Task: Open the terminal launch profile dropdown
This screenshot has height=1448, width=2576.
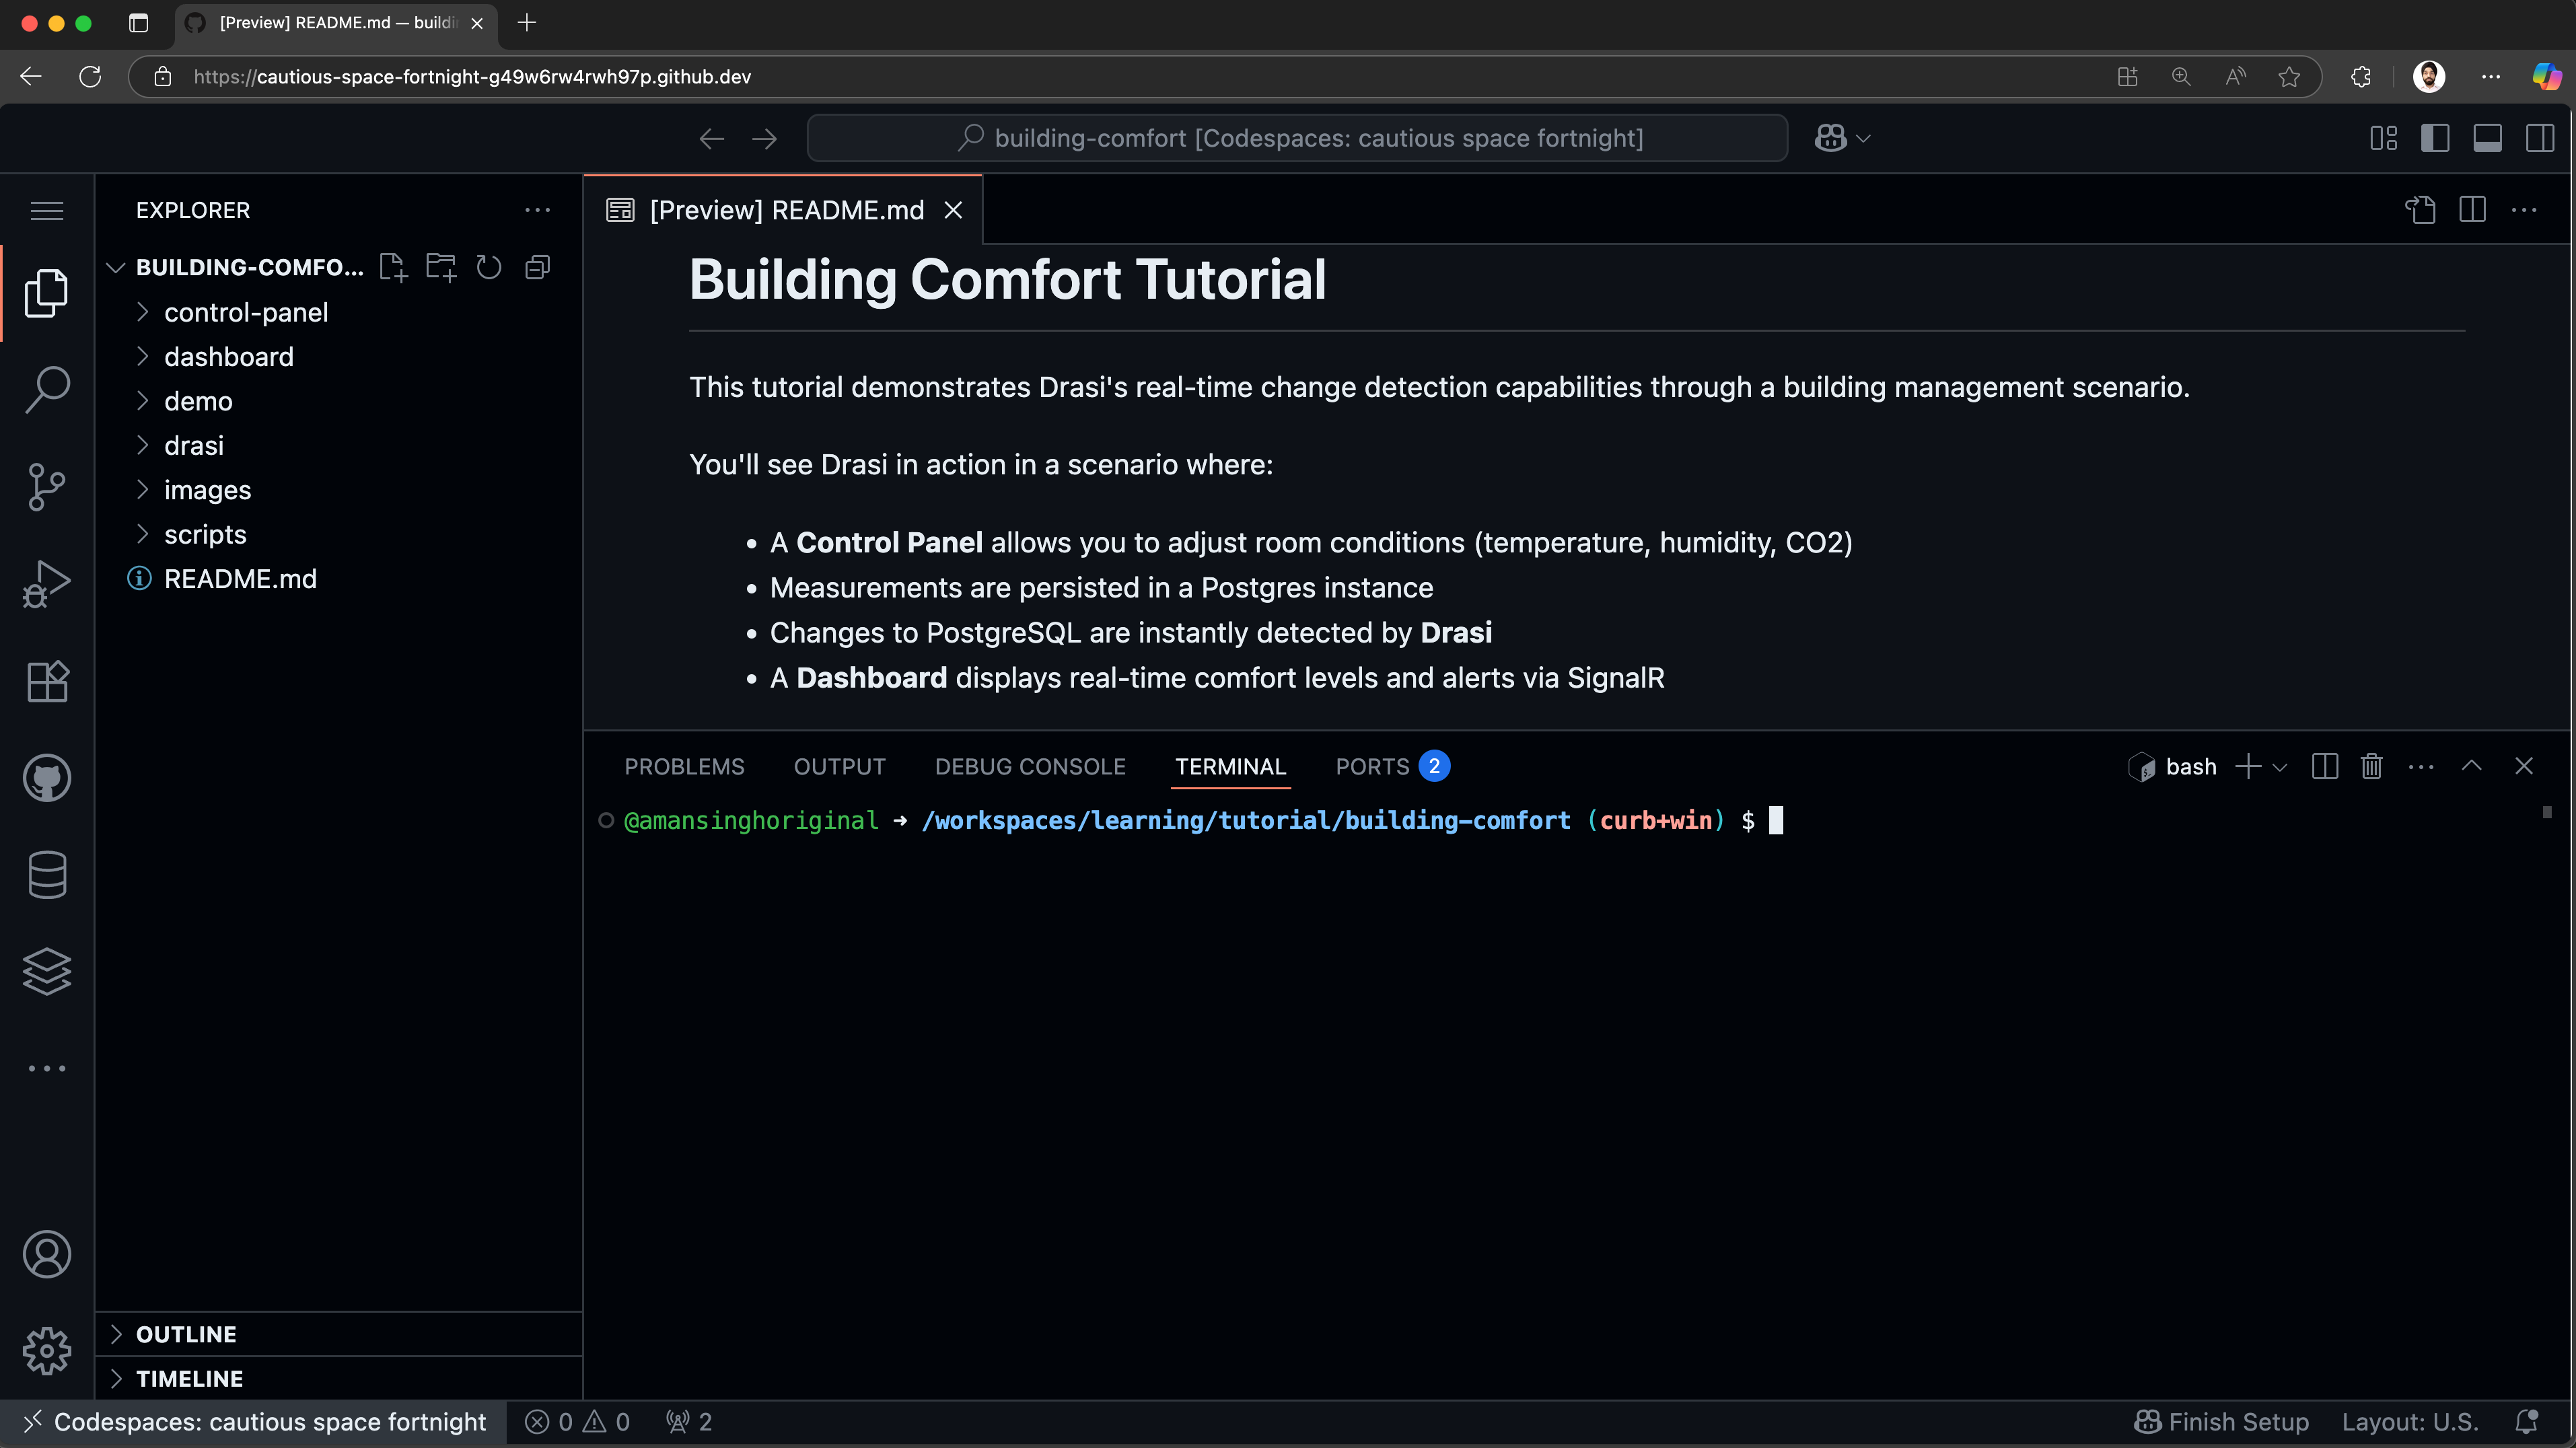Action: [x=2281, y=766]
